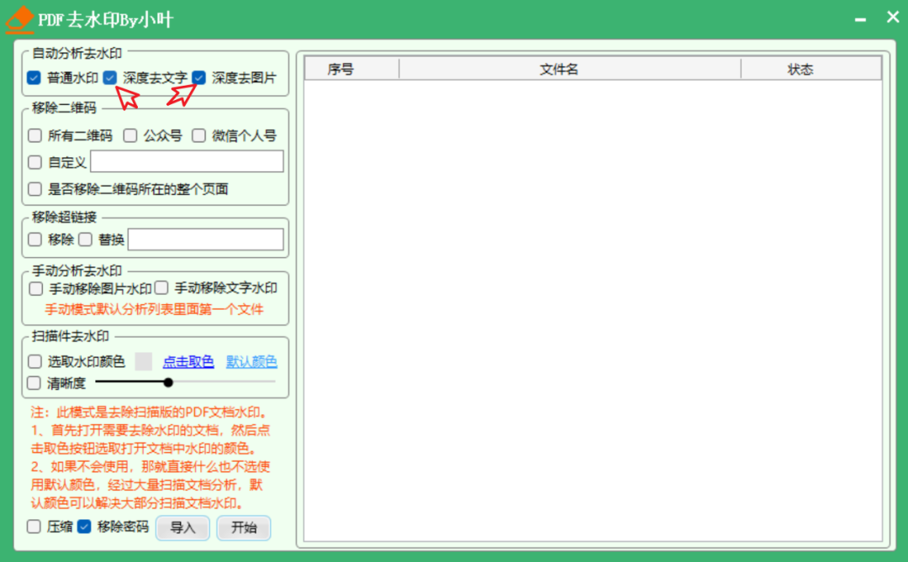Screen dimensions: 908x562
Task: Check the 清晰度 checkbox
Action: (x=34, y=382)
